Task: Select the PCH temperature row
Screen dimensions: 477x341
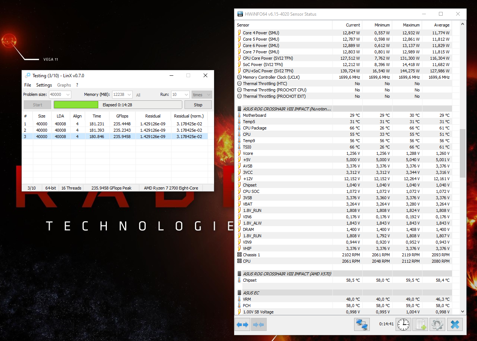Action: tap(343, 306)
